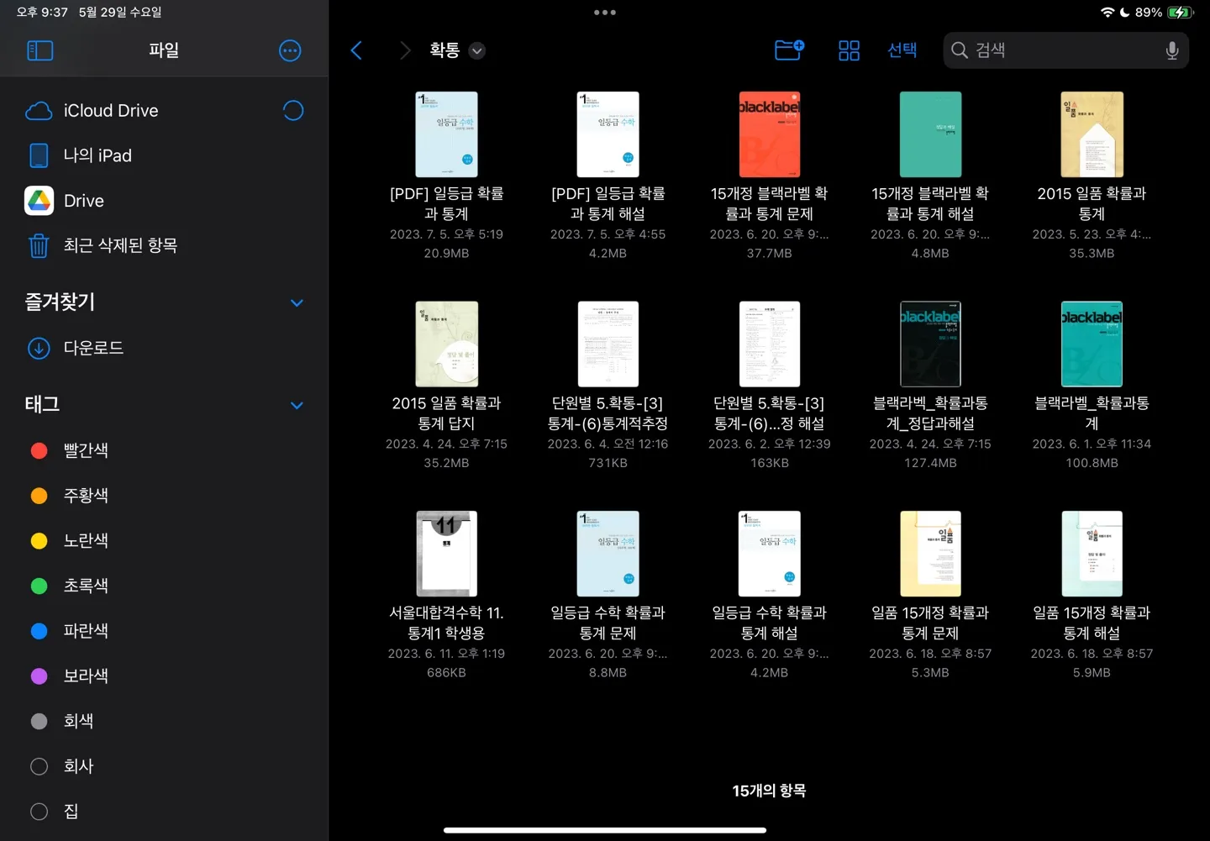Open Recently Deleted trash location
The width and height of the screenshot is (1210, 841).
pos(119,245)
